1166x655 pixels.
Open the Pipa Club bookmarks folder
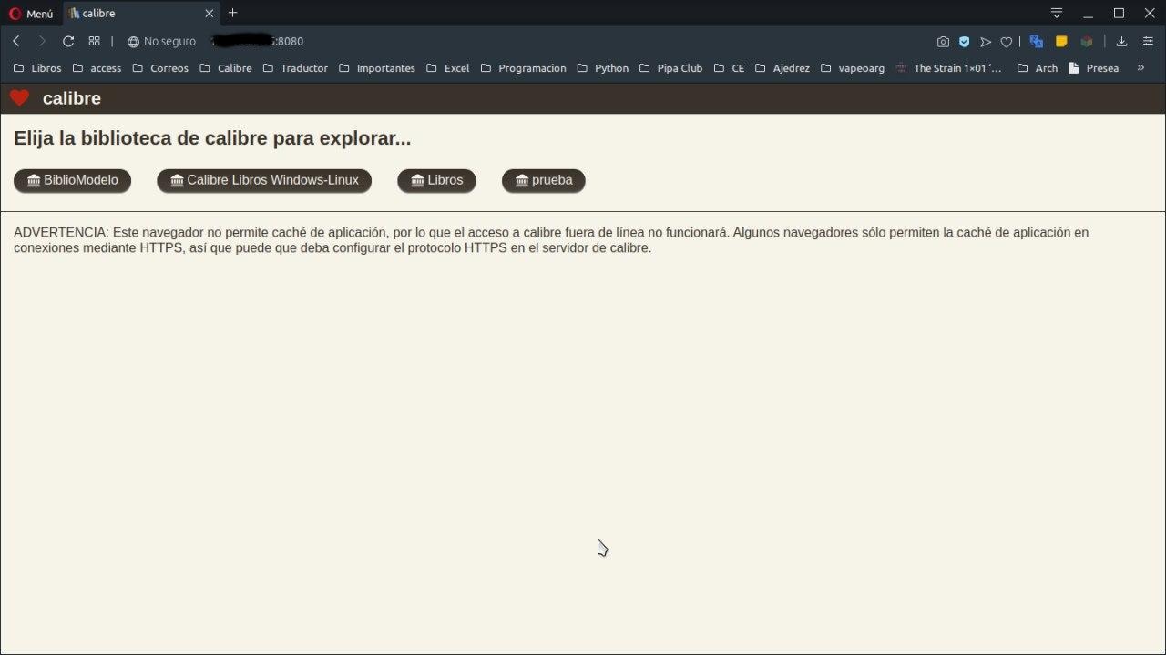670,68
